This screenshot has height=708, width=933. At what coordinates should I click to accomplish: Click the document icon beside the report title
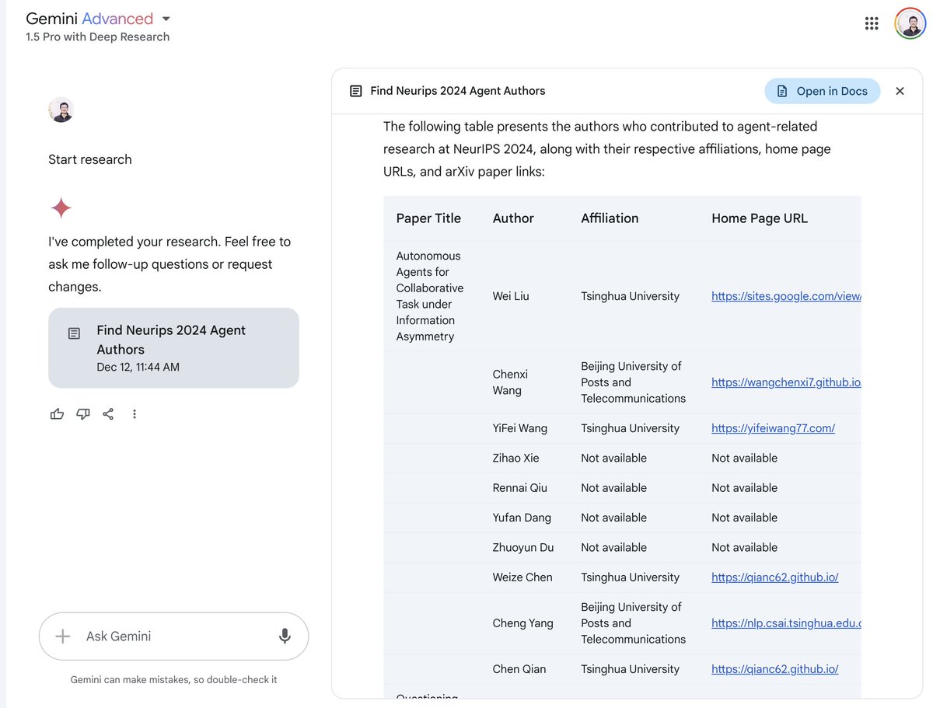coord(356,91)
